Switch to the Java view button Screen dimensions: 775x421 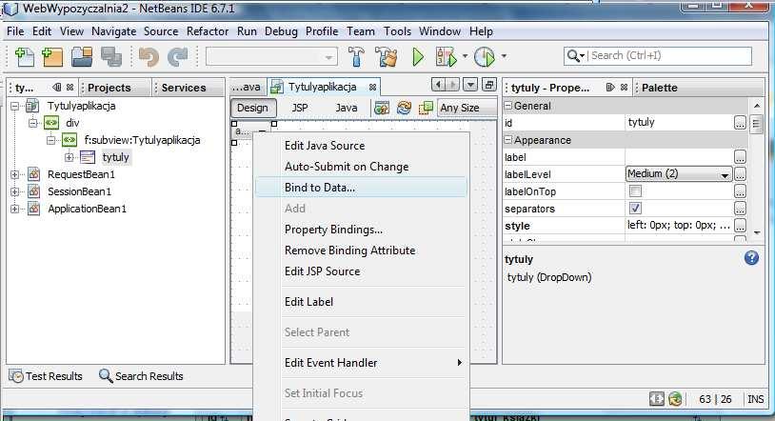[346, 108]
